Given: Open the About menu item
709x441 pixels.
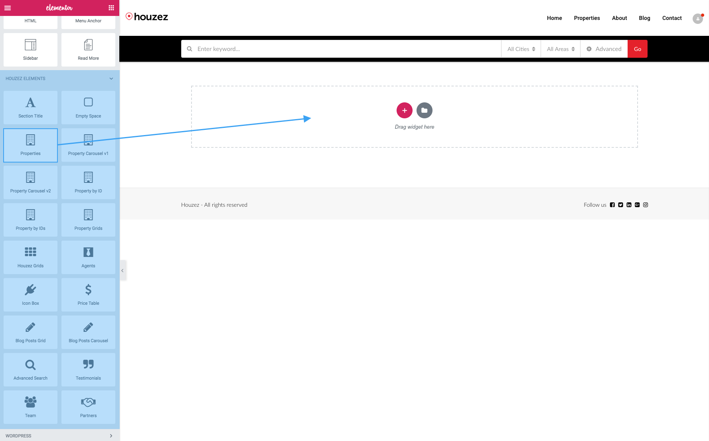Looking at the screenshot, I should (619, 18).
